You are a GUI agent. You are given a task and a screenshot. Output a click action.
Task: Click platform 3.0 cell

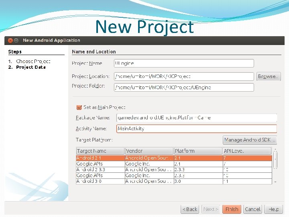pyautogui.click(x=198, y=181)
